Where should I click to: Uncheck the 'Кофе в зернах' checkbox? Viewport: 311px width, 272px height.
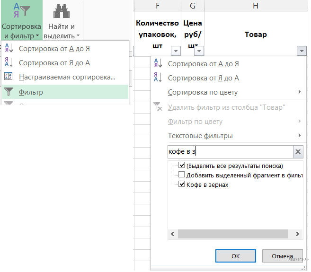(x=182, y=184)
